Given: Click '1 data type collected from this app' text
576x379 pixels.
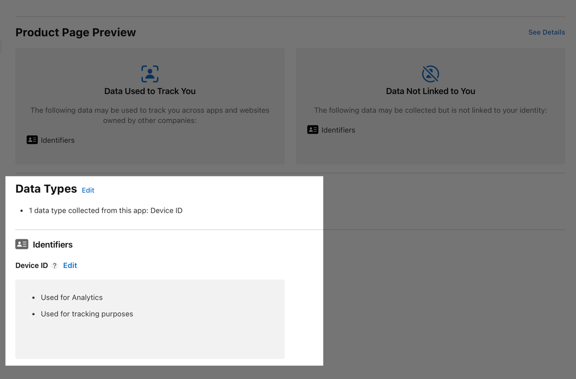Looking at the screenshot, I should [x=105, y=211].
